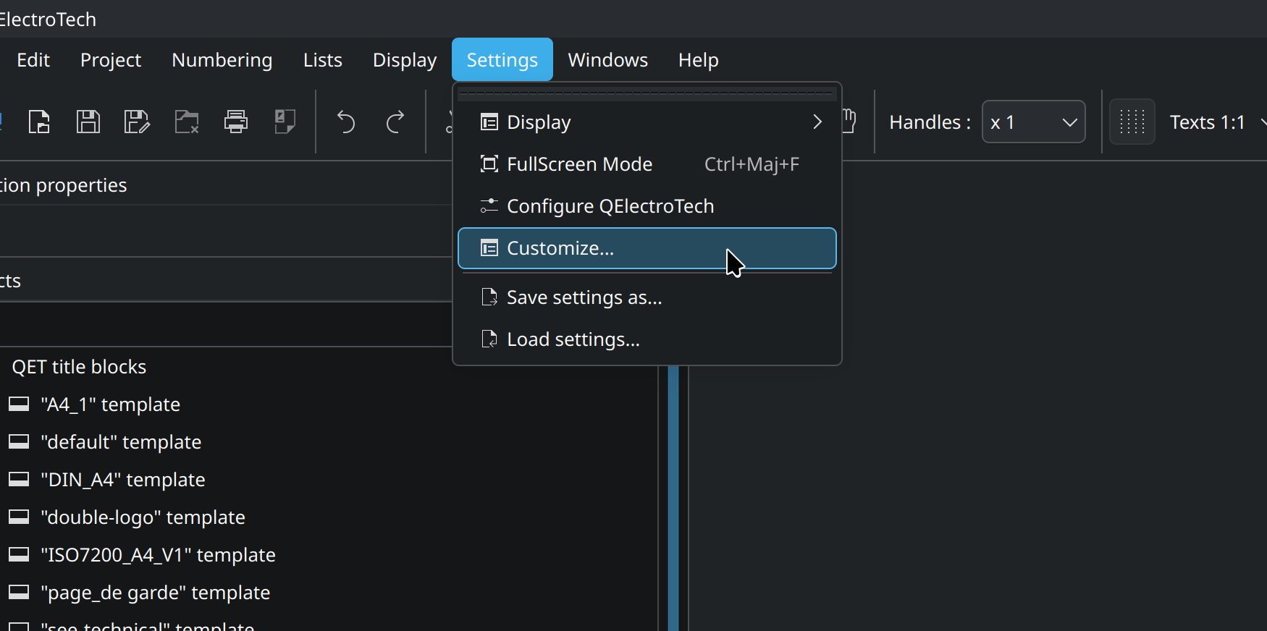The height and width of the screenshot is (631, 1267).
Task: Select "DIN_A4" template text
Action: tap(123, 479)
